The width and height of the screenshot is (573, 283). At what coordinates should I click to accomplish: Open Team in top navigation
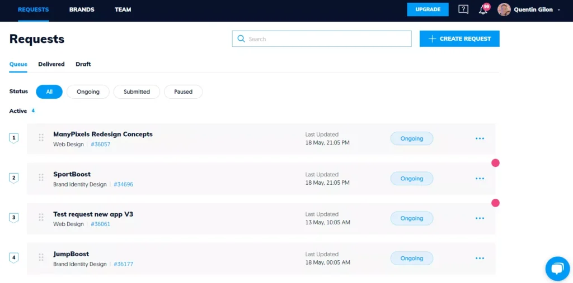coord(123,9)
